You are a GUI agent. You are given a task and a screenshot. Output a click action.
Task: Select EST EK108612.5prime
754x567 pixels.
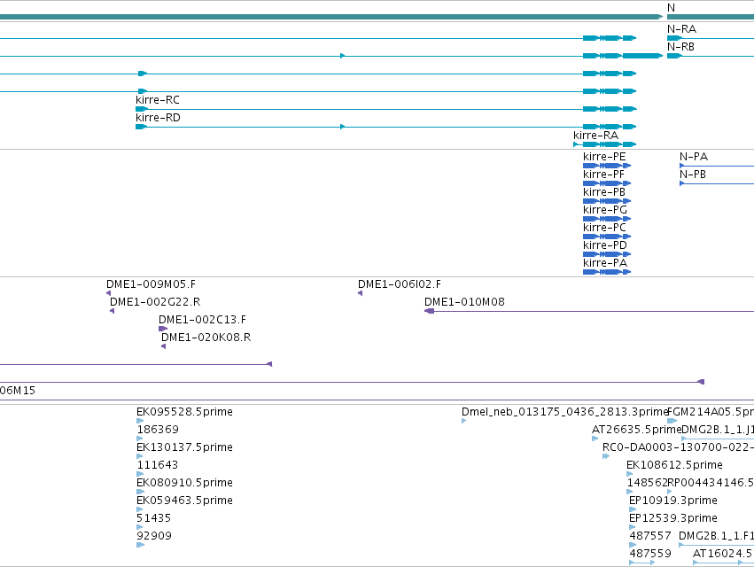(x=630, y=474)
